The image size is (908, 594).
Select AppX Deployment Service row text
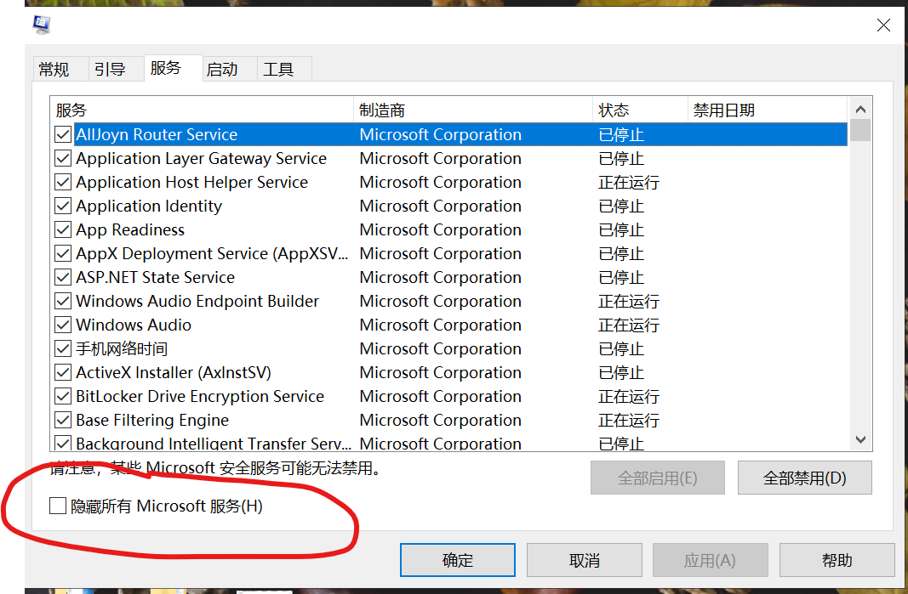click(x=212, y=253)
